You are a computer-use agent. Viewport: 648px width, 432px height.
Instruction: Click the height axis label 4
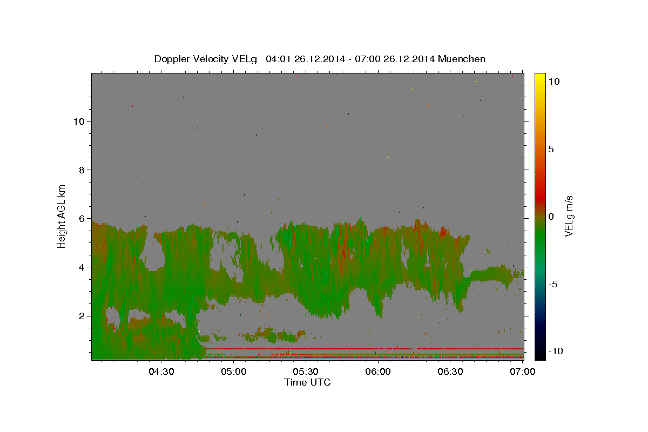(x=80, y=267)
